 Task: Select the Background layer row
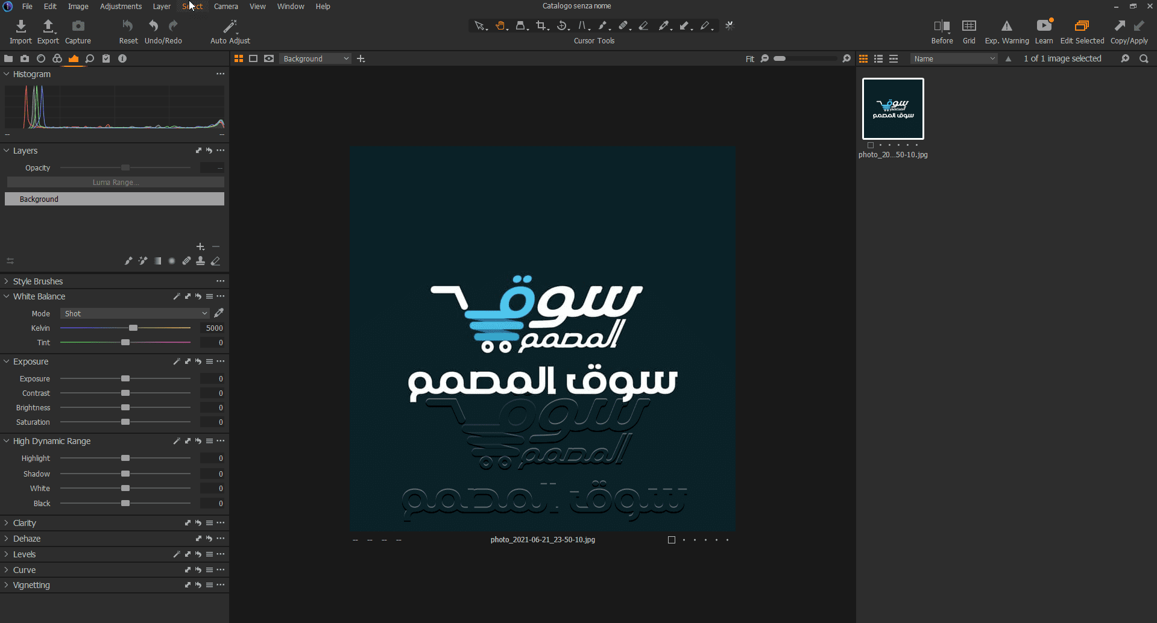coord(115,199)
